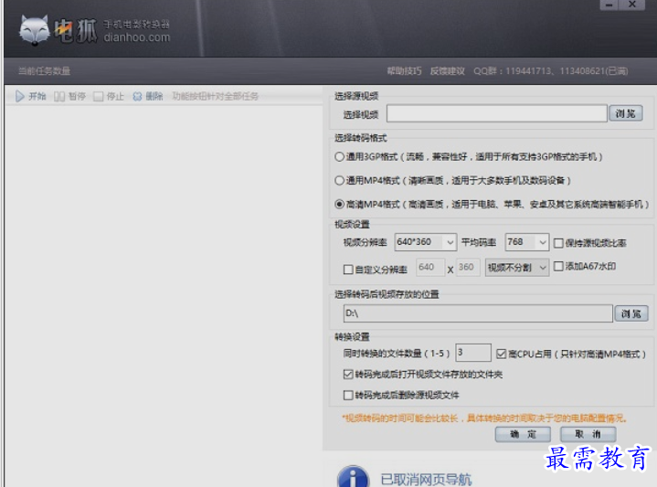Screen dimensions: 657x487
Task: Click the 停止 stop icon
Action: coord(98,97)
